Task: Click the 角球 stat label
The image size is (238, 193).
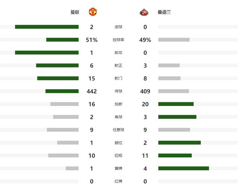Action: point(118,117)
